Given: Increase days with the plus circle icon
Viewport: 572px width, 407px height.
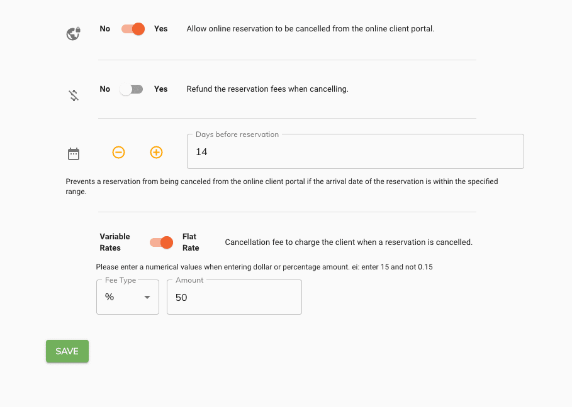Looking at the screenshot, I should click(x=157, y=152).
